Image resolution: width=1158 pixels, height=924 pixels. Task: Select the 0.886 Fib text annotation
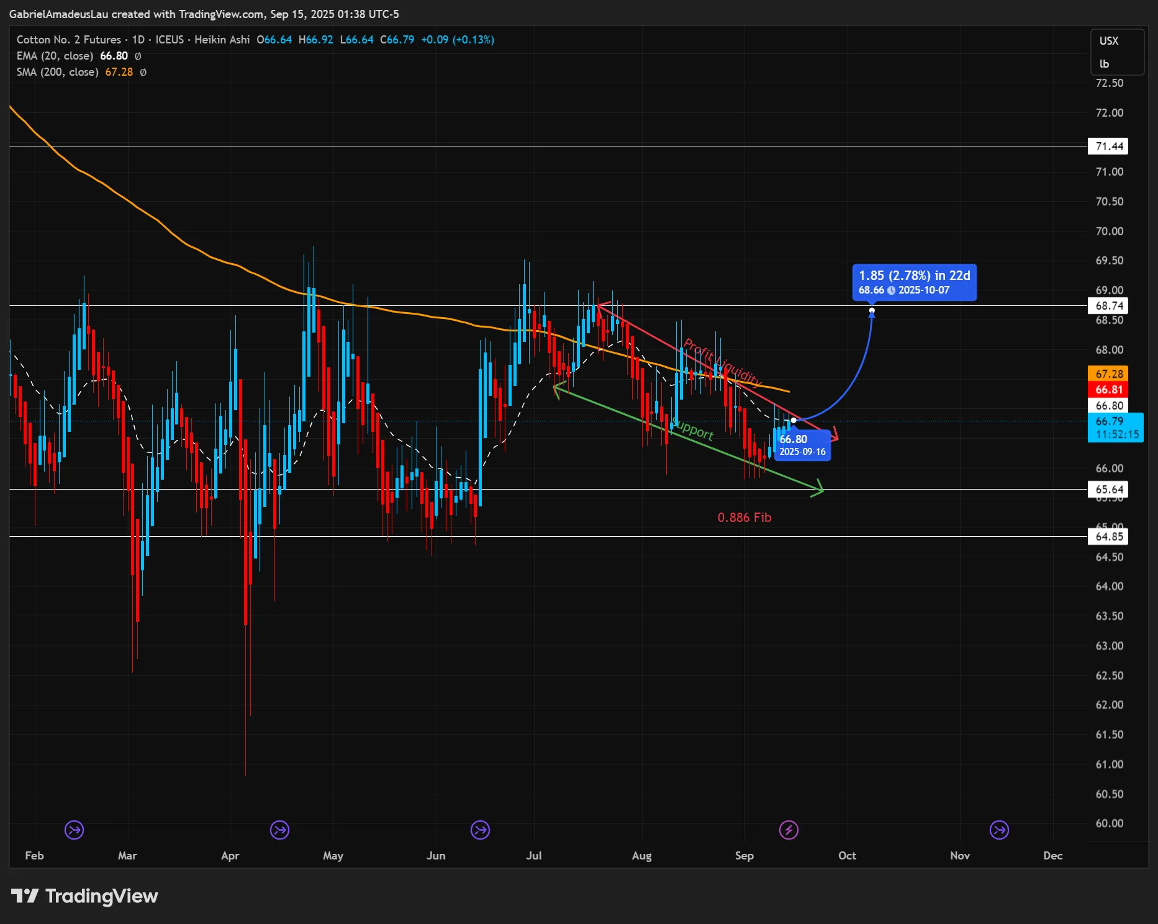[x=744, y=518]
